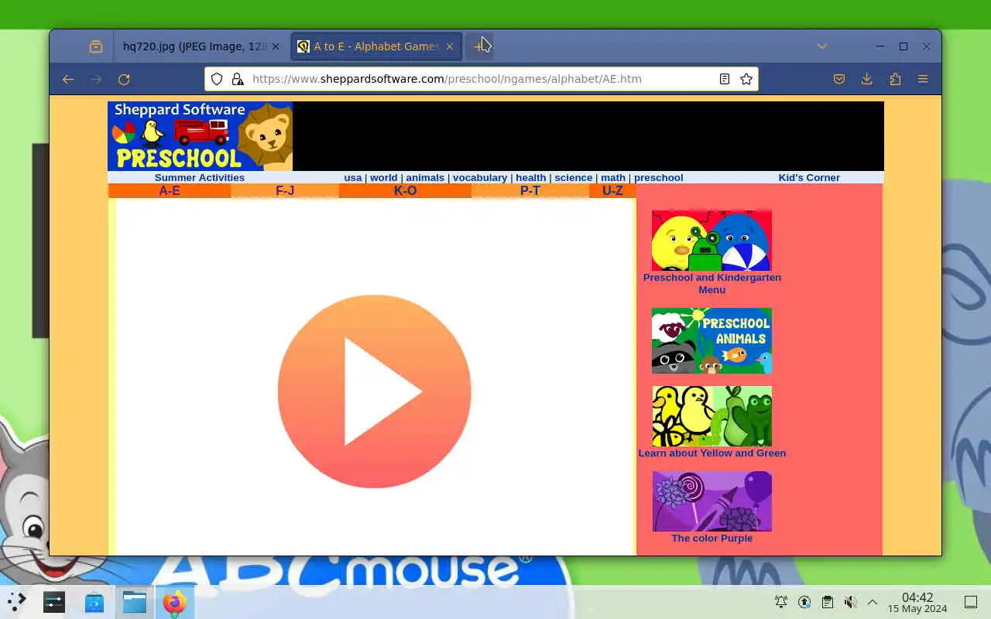Open Learn about Yellow and Green link
Image resolution: width=991 pixels, height=619 pixels.
click(712, 453)
